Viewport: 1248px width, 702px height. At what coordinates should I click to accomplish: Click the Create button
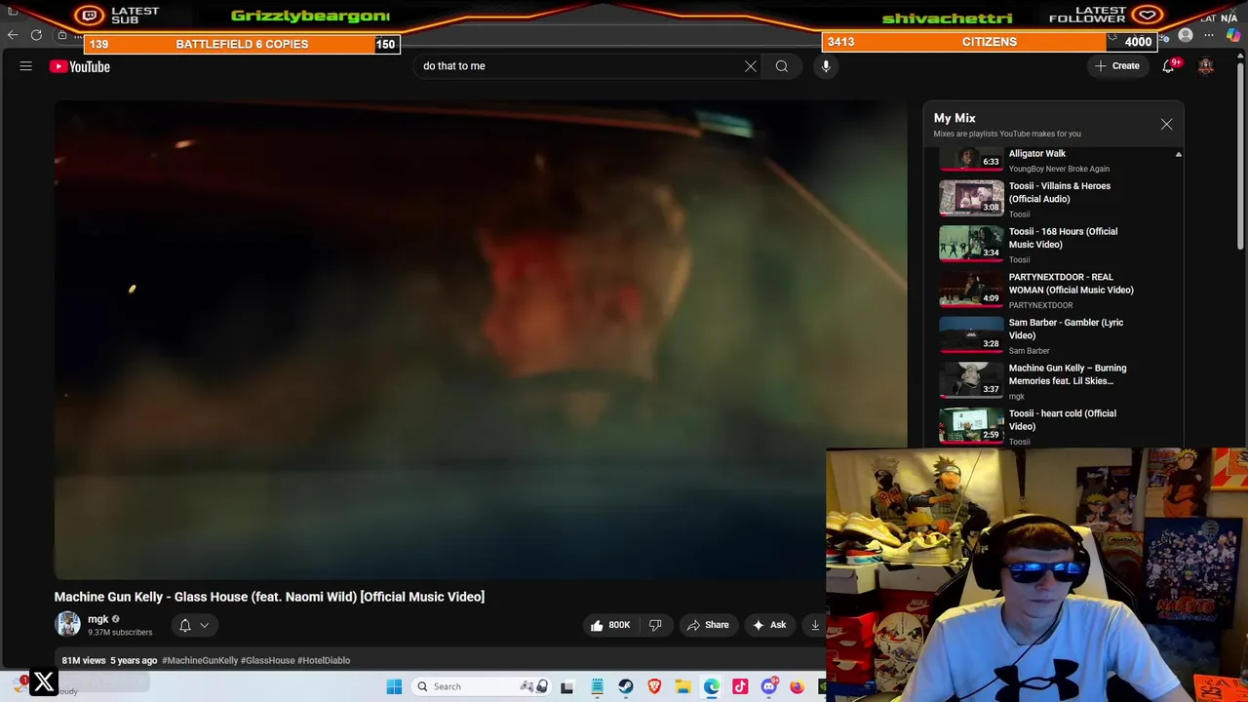pyautogui.click(x=1117, y=66)
